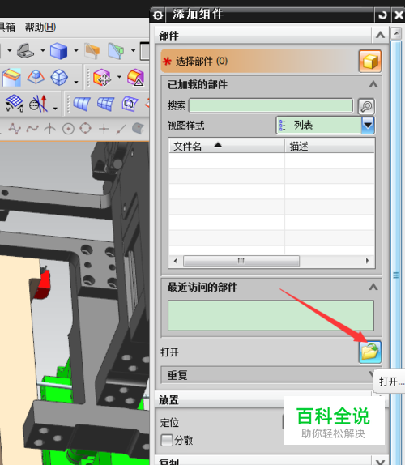This screenshot has width=405, height=465.
Task: Open dropdown next to sheet-metal tab icon
Action: click(x=43, y=51)
